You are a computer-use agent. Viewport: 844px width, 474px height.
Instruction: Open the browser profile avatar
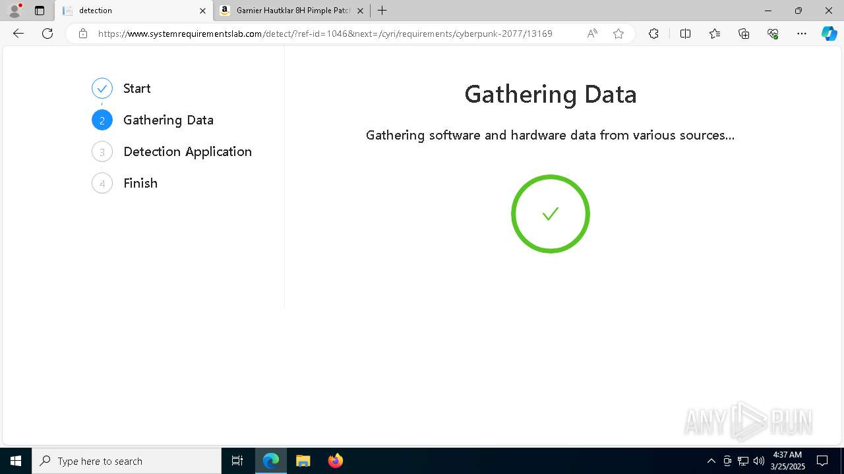[15, 11]
